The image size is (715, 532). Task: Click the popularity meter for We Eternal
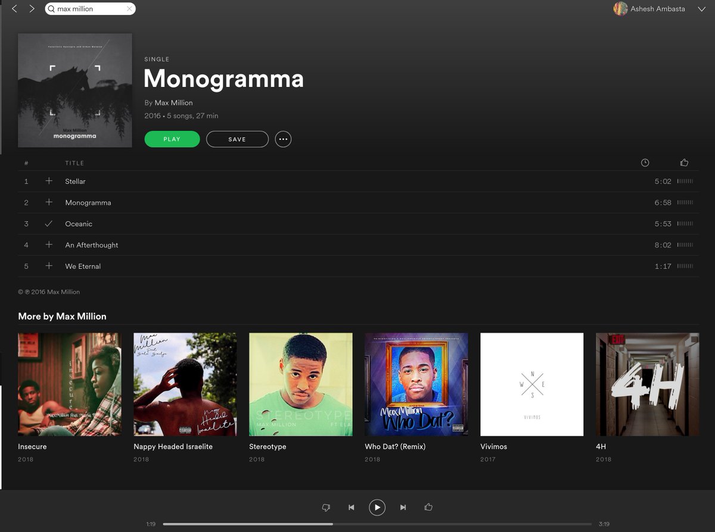point(685,267)
